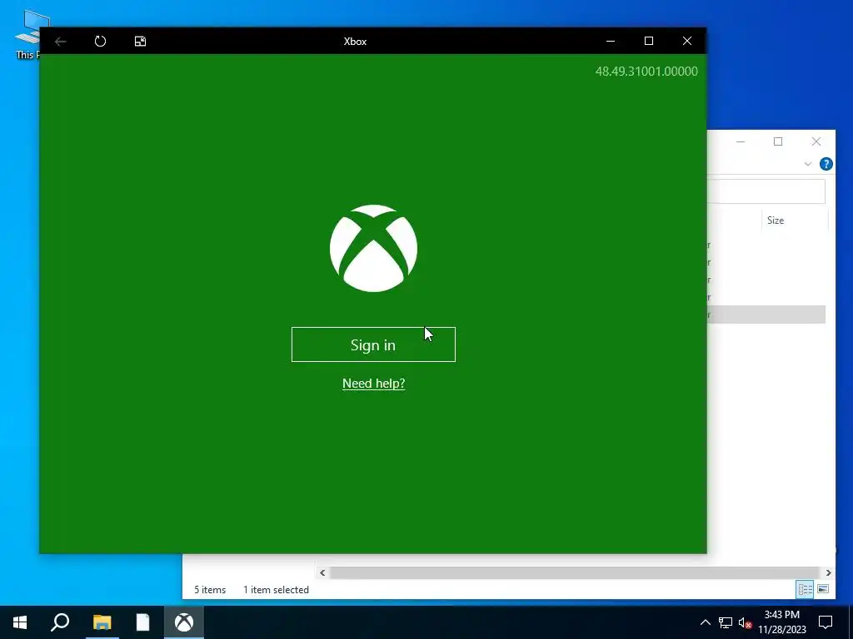The width and height of the screenshot is (853, 639).
Task: Close the File Explorer window
Action: pyautogui.click(x=816, y=141)
